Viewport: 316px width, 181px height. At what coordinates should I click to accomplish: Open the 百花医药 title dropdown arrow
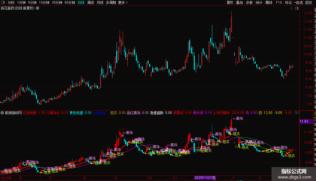[x=37, y=8]
